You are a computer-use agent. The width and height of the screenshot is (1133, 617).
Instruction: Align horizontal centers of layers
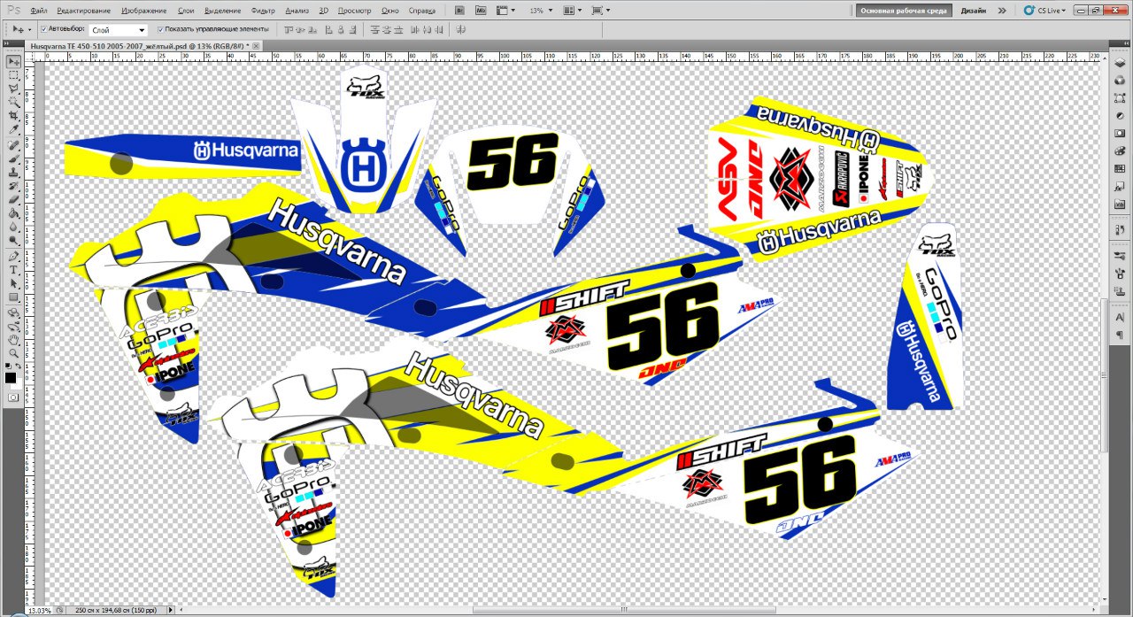pos(341,30)
